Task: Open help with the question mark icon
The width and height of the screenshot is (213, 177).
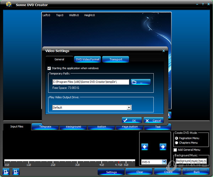Action: (203, 4)
